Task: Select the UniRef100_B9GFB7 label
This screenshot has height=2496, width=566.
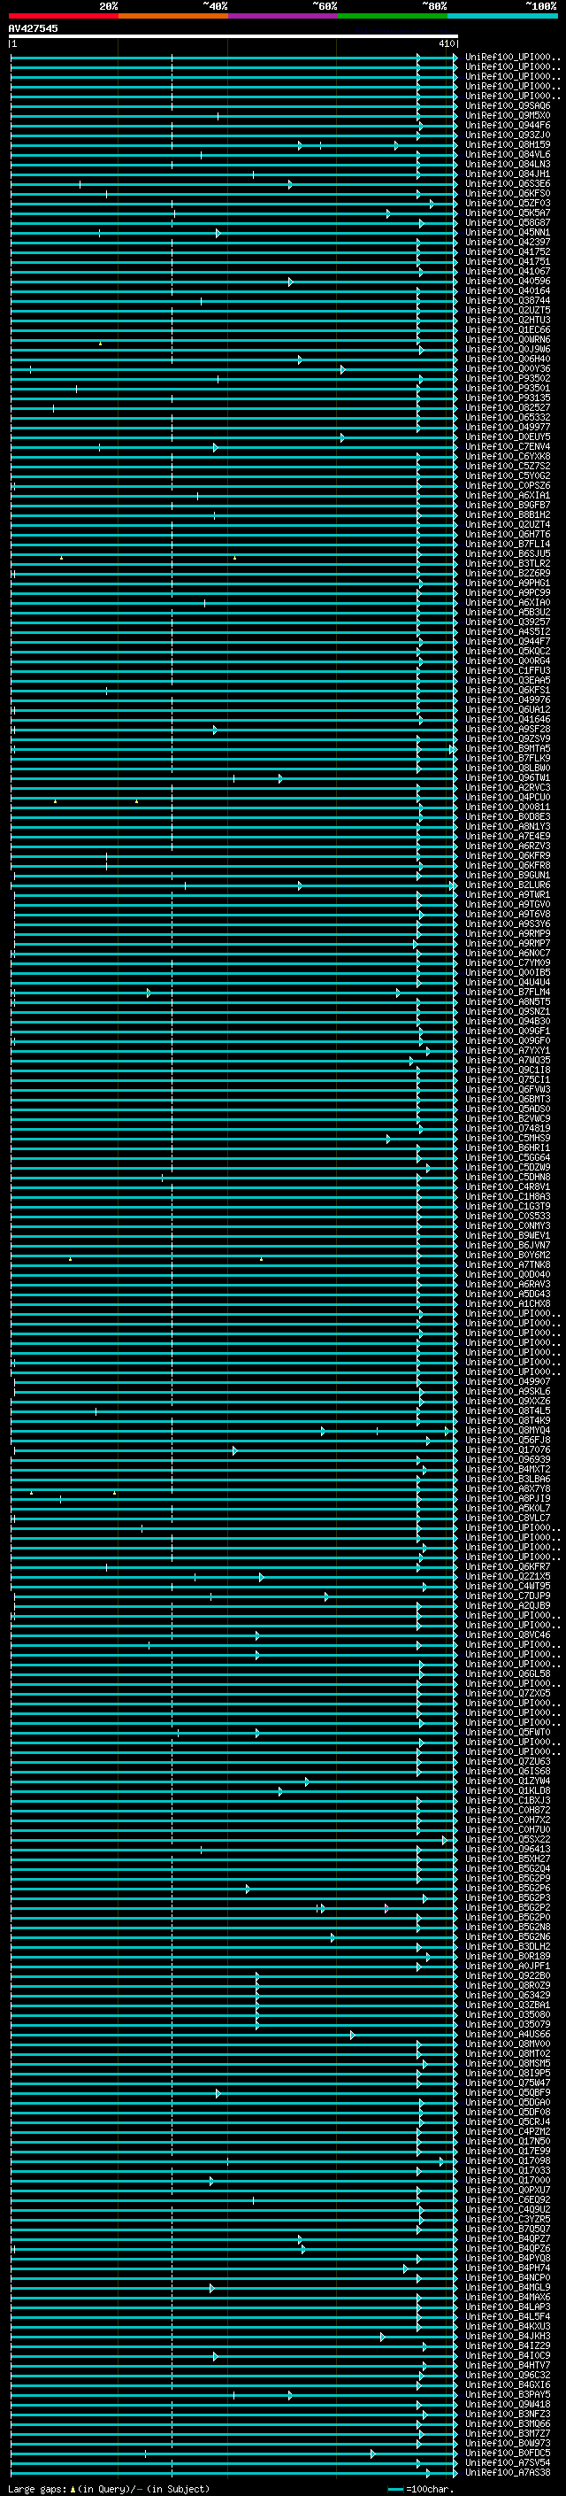Action: coord(508,505)
